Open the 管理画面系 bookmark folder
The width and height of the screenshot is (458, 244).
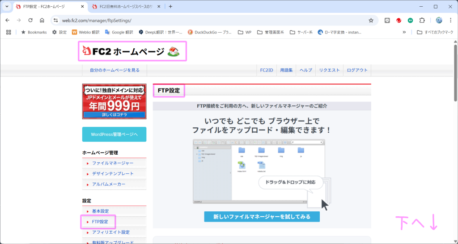(x=271, y=32)
